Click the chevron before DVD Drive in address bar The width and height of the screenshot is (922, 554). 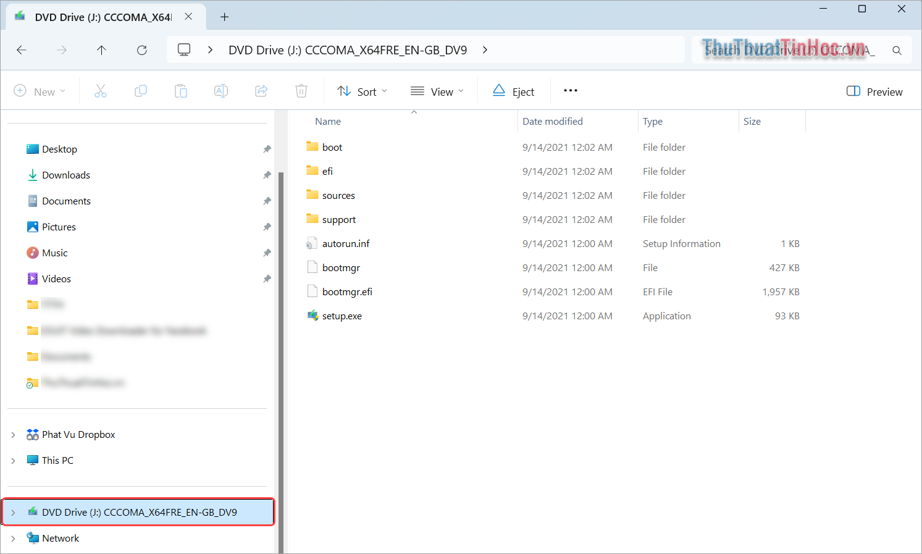tap(211, 50)
